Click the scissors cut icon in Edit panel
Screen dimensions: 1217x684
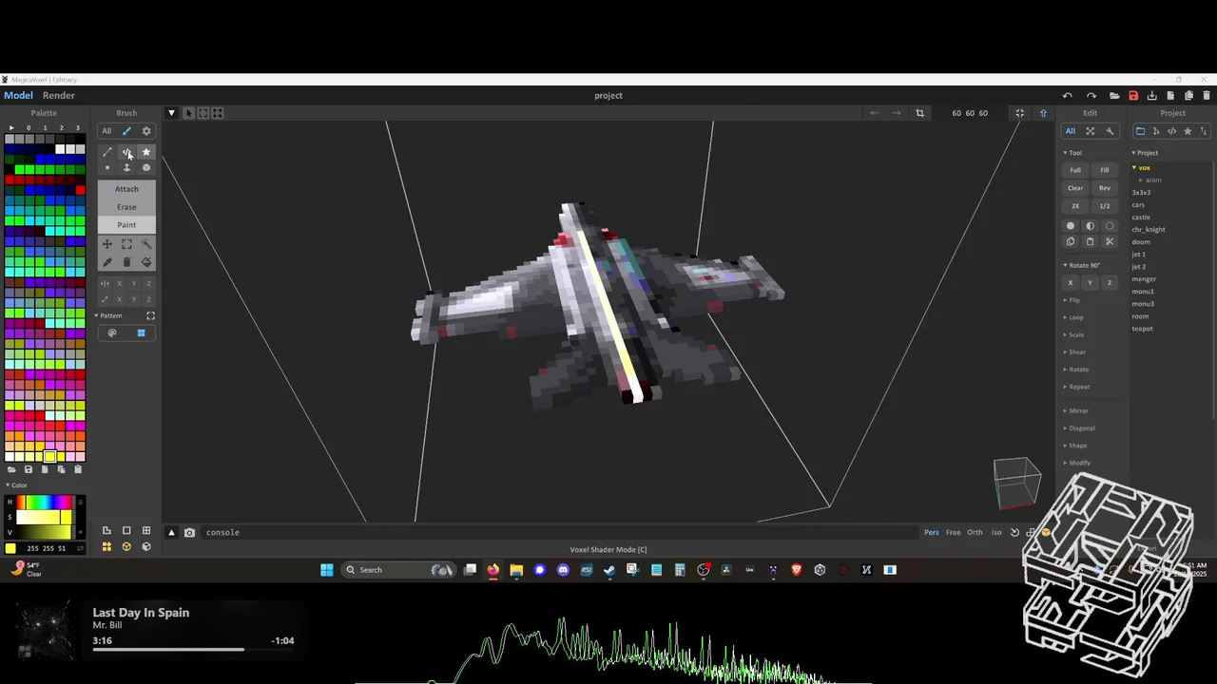pyautogui.click(x=1110, y=242)
